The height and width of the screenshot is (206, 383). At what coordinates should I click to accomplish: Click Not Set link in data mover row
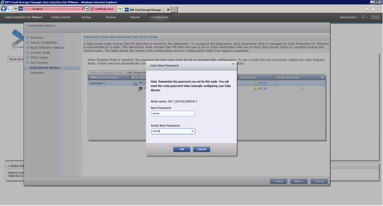point(263,89)
